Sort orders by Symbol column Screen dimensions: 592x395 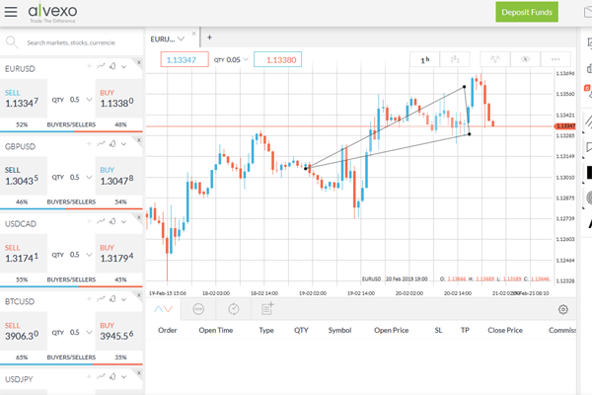pos(339,330)
